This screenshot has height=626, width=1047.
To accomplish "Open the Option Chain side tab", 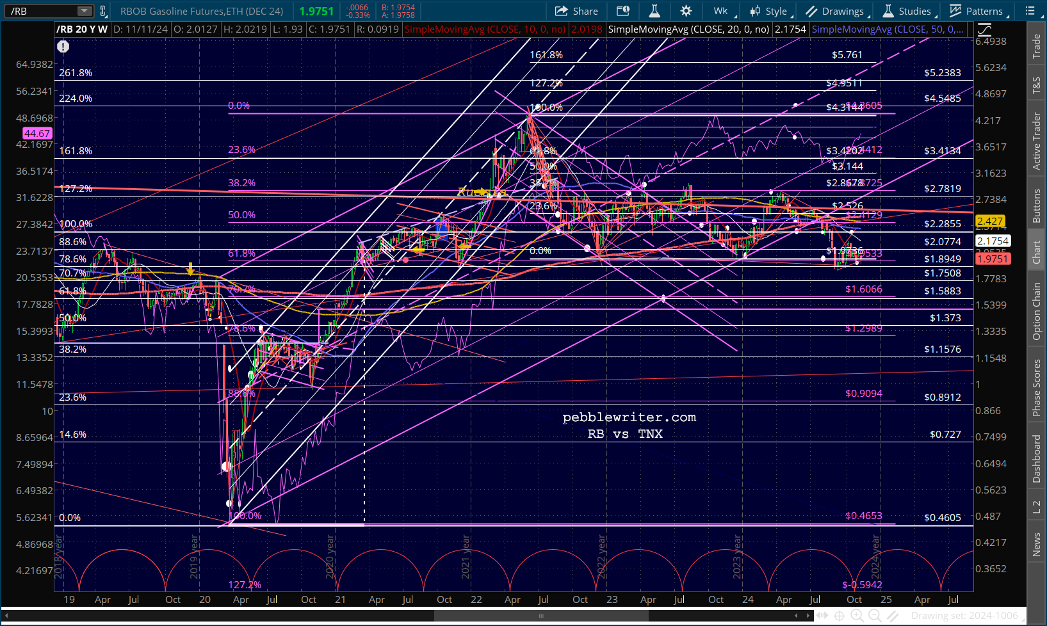I will tap(1036, 312).
